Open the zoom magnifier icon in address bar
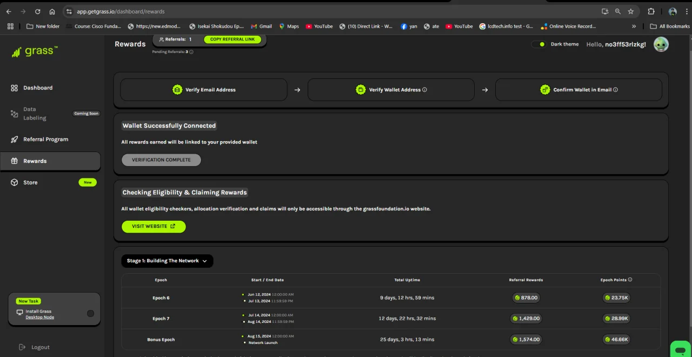Screen dimensions: 692x357 (x=618, y=11)
